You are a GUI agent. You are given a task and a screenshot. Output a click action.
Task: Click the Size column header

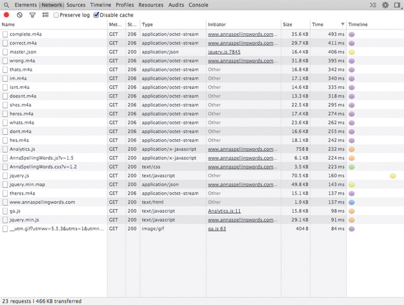pos(287,24)
